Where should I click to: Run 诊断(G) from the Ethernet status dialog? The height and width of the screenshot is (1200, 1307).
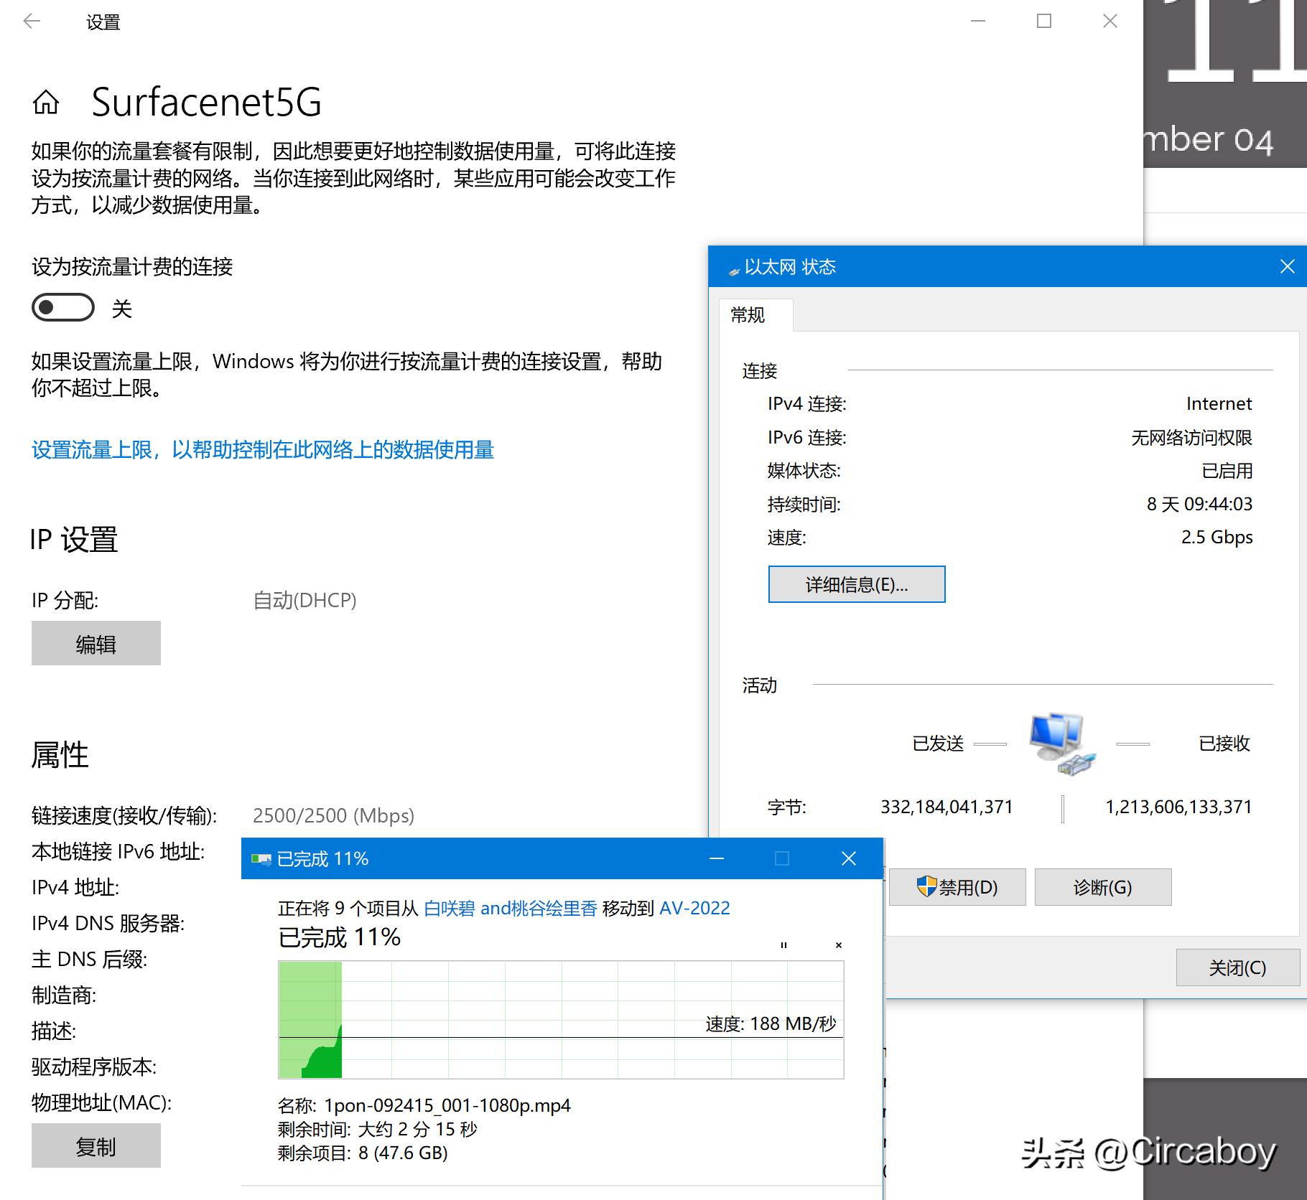point(1102,886)
